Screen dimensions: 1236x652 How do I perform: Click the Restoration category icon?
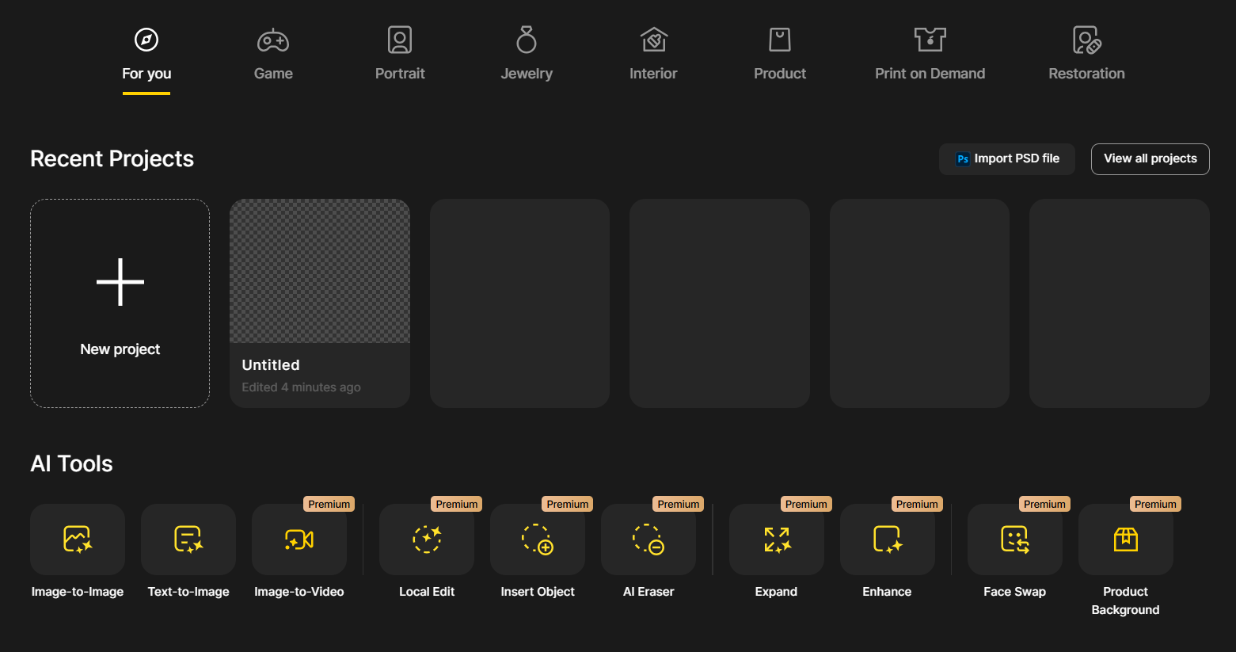[x=1087, y=40]
